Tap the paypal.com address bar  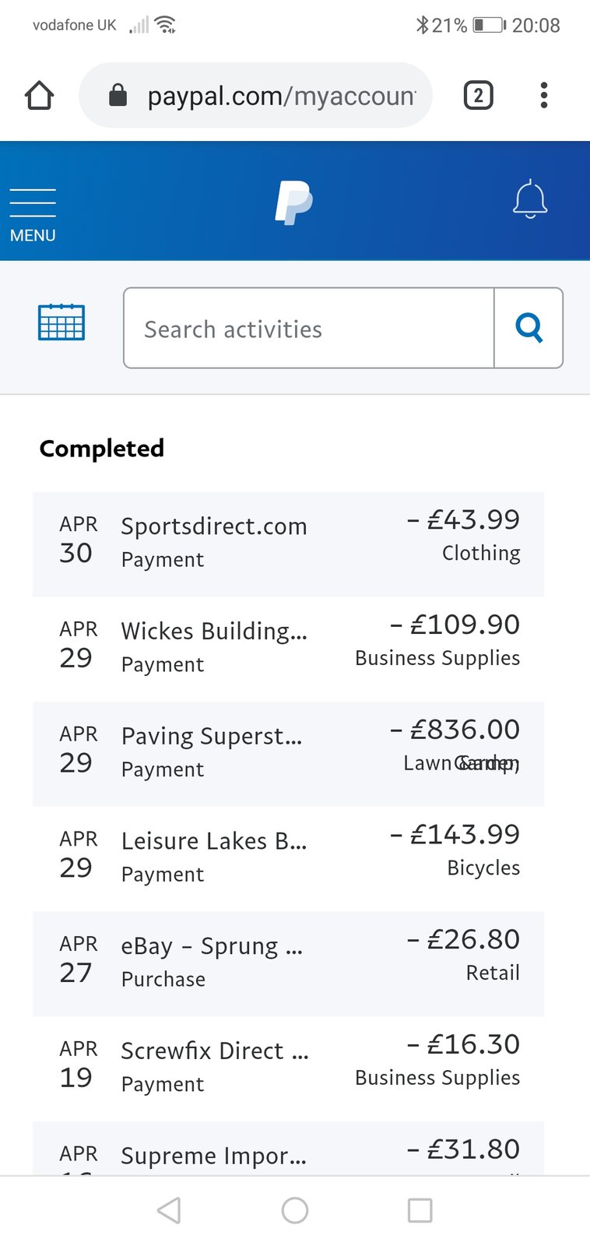click(255, 96)
